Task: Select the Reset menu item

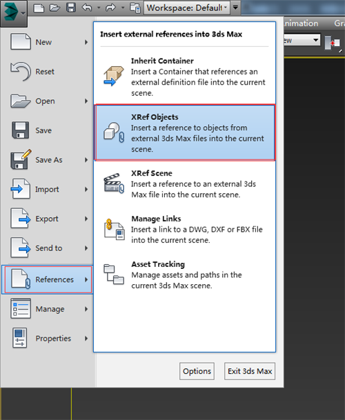Action: (x=48, y=72)
